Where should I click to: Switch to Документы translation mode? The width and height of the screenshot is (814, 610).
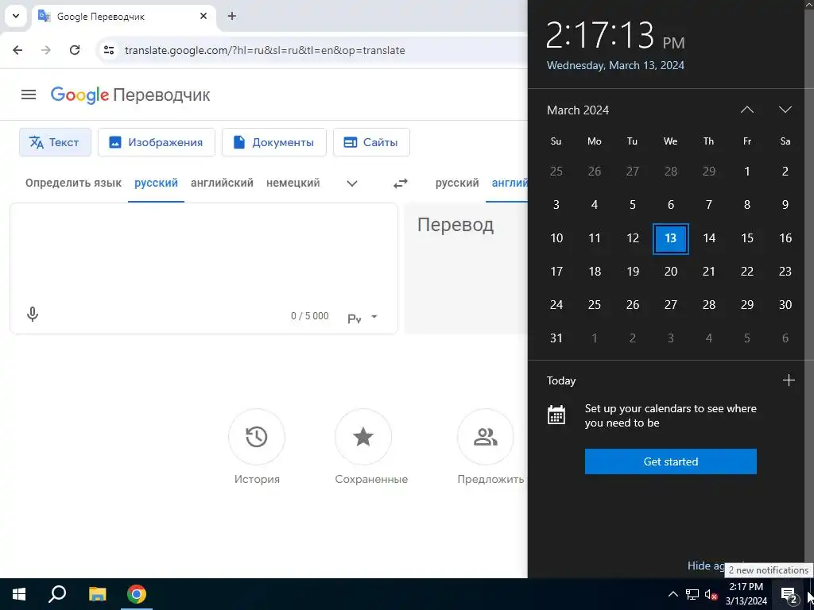[x=274, y=142]
